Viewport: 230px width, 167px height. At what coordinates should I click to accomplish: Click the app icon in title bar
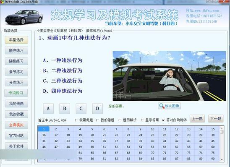coord(2,2)
